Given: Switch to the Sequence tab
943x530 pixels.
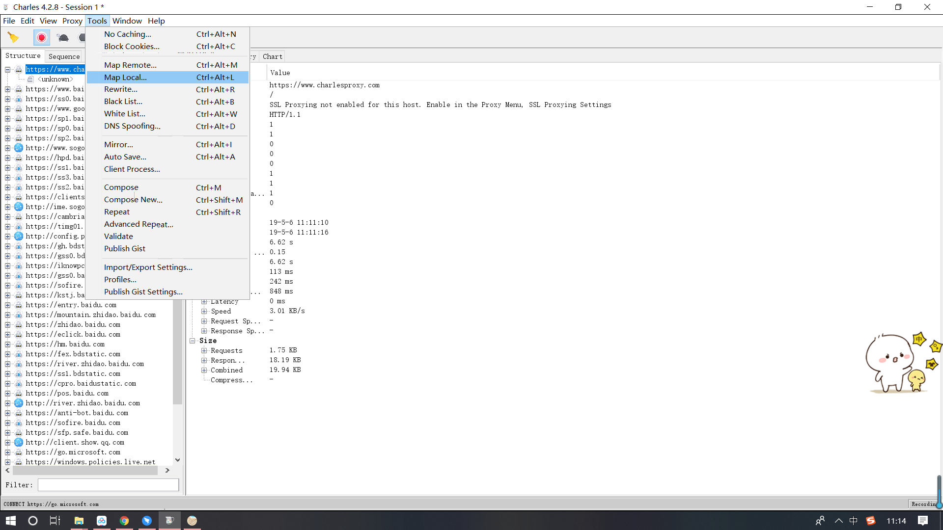Looking at the screenshot, I should coord(64,56).
